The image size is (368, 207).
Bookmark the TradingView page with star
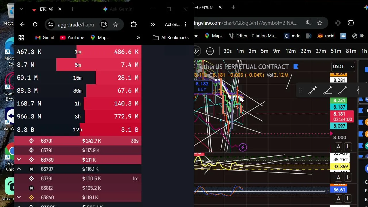point(320,23)
